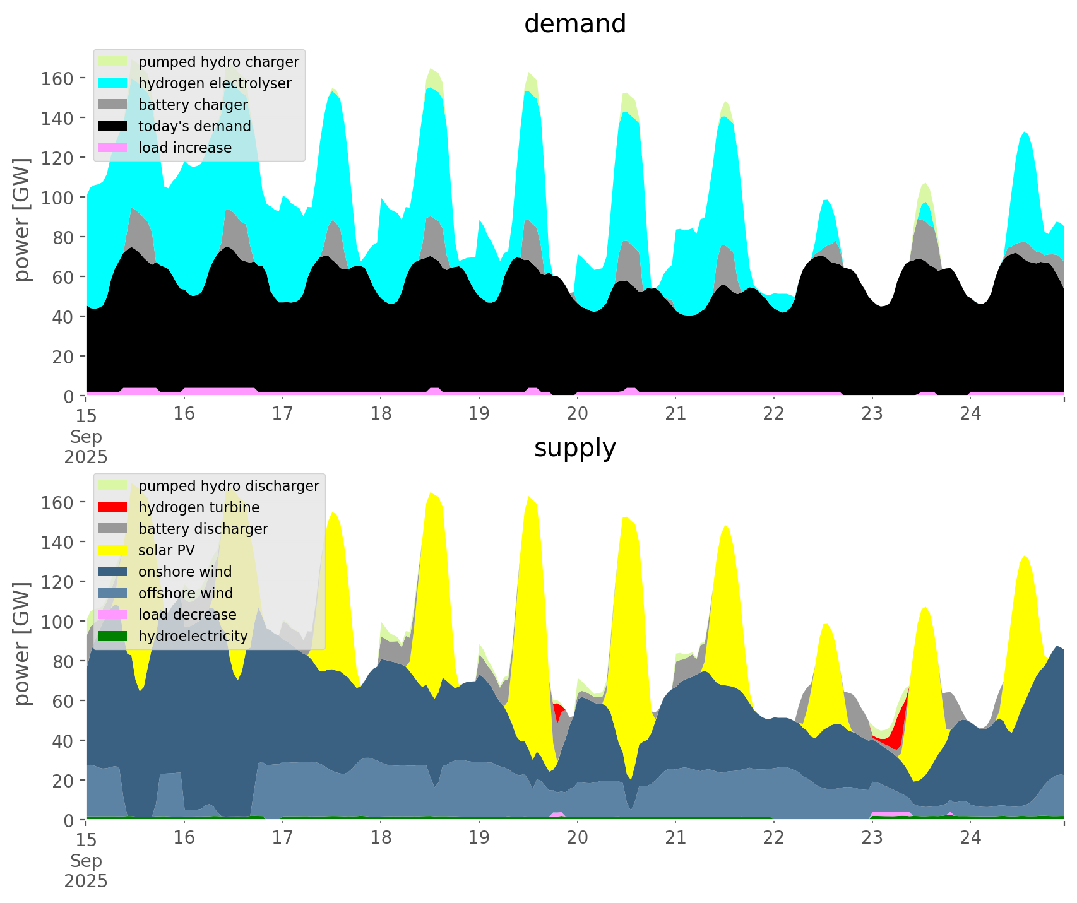This screenshot has width=1077, height=903.
Task: Click the "supply" chart title
Action: pos(574,448)
